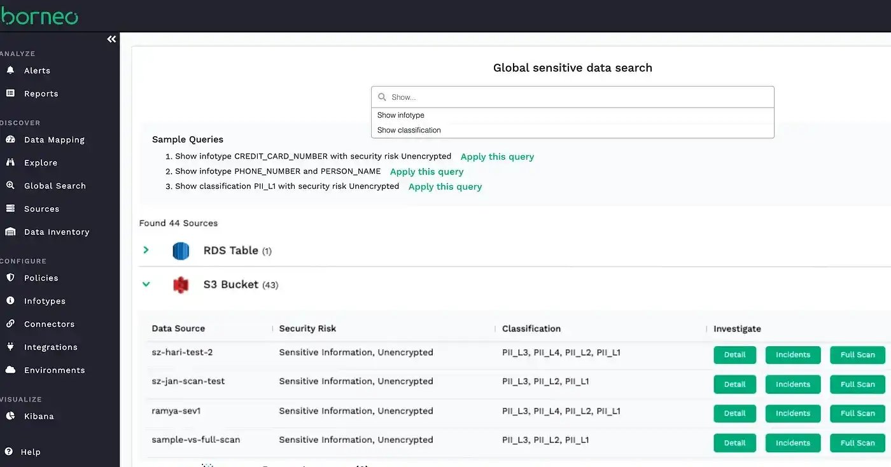The image size is (891, 467).
Task: Run Full Scan on sz-hari-test-2
Action: 858,355
